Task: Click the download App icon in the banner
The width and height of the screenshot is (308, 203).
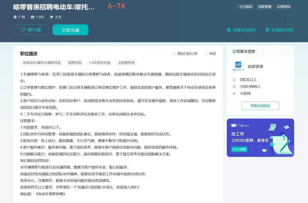Action: 233,126
